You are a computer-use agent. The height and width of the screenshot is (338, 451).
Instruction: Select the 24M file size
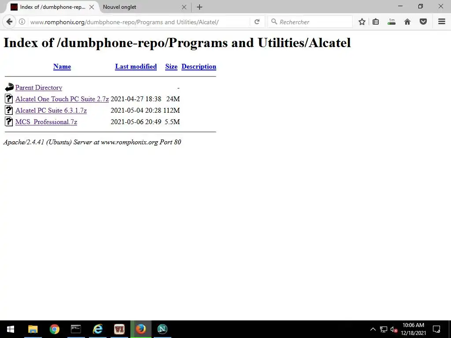tap(173, 99)
